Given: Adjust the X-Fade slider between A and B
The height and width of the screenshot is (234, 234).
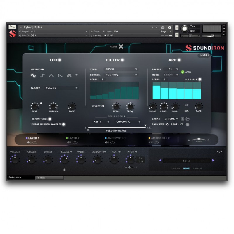Looking at the screenshot, I should [x=199, y=140].
